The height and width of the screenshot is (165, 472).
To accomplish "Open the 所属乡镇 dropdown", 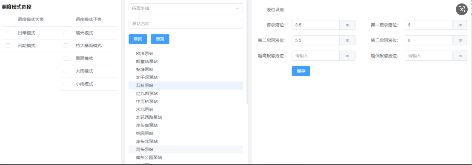I will click(x=186, y=8).
